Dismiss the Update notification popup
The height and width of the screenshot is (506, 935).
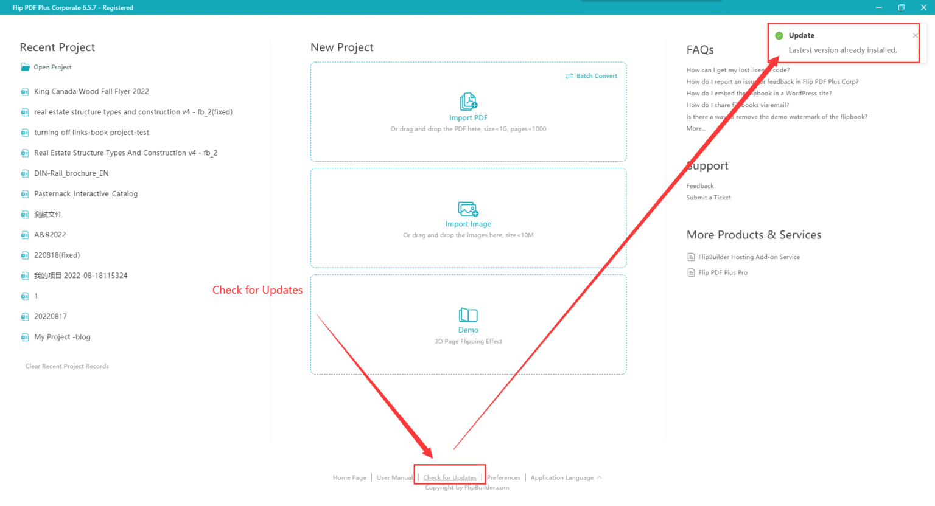tap(915, 36)
